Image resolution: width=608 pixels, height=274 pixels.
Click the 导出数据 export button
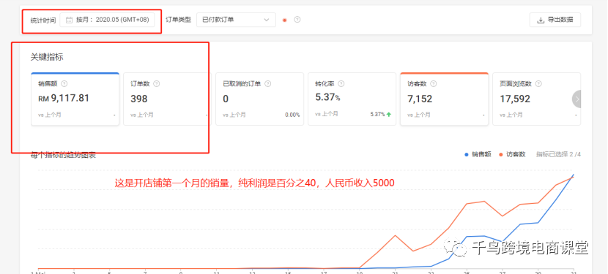coord(555,20)
